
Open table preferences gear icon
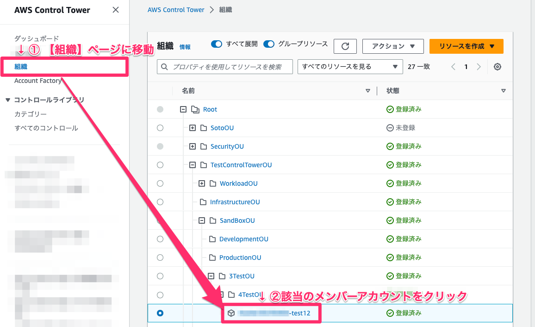coord(498,67)
